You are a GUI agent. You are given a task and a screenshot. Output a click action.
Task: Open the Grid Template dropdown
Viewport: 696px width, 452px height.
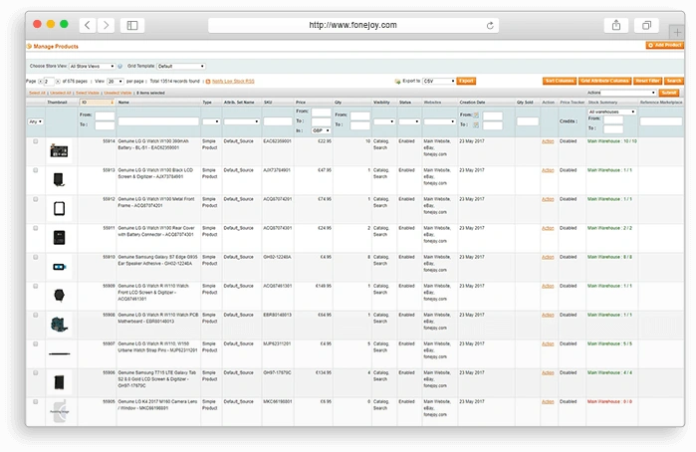(x=181, y=66)
